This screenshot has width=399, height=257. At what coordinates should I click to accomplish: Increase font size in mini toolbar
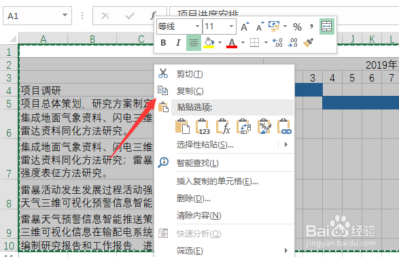click(x=245, y=27)
